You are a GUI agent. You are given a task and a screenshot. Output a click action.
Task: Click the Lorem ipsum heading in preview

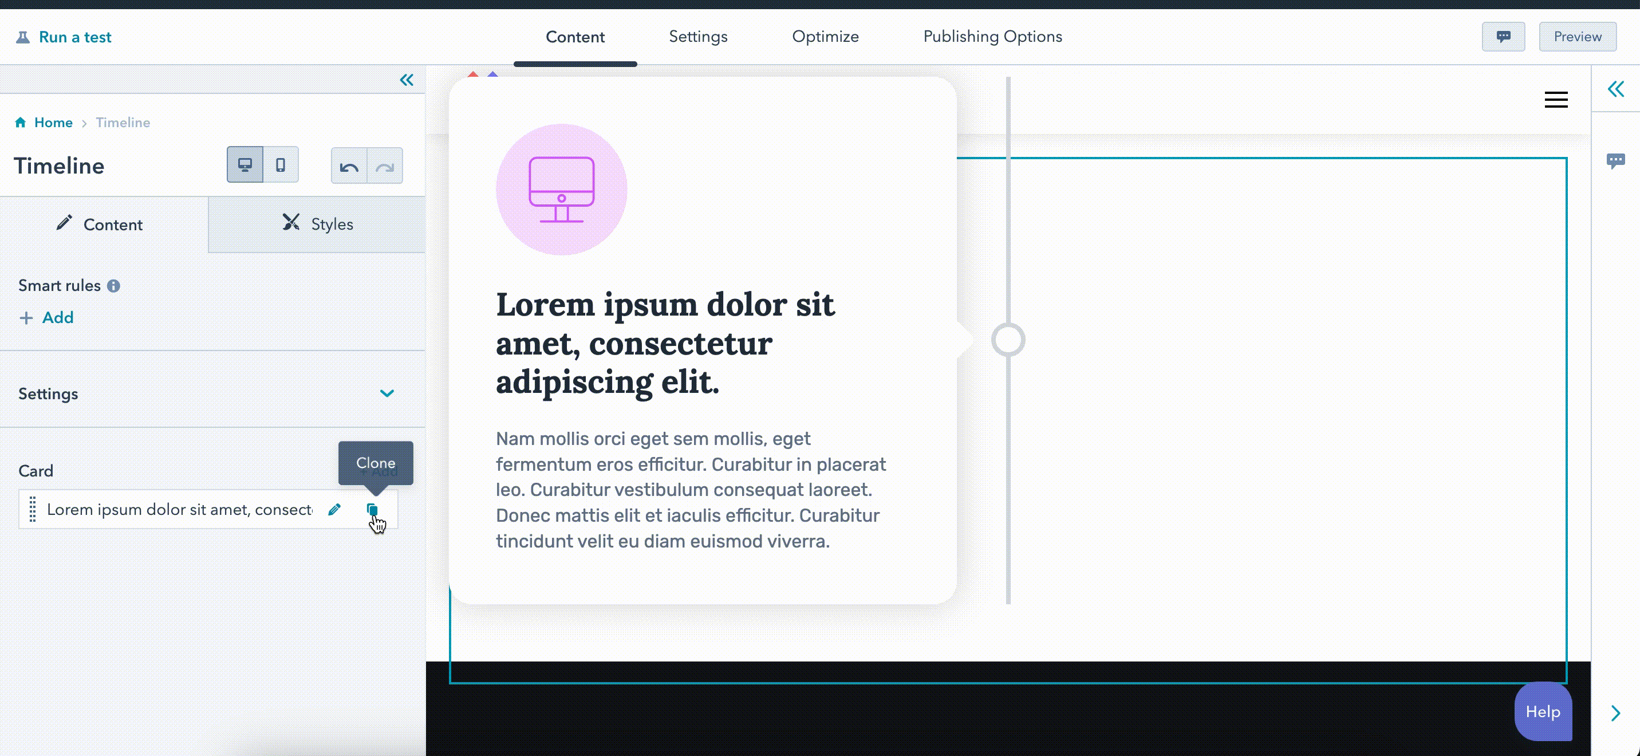coord(665,343)
